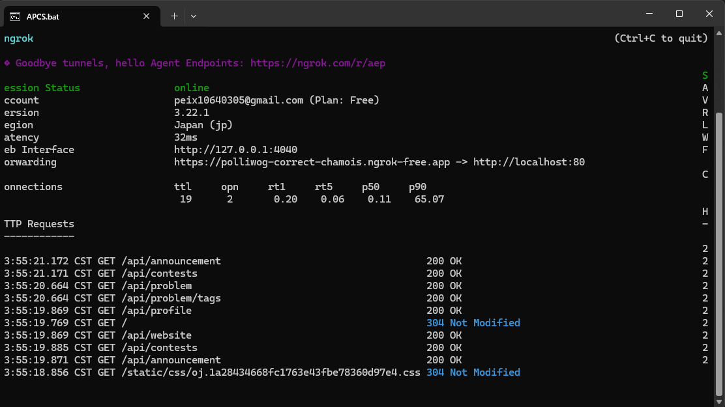The width and height of the screenshot is (725, 407).
Task: Click the account email peix10640305@gmail.com
Action: point(239,100)
